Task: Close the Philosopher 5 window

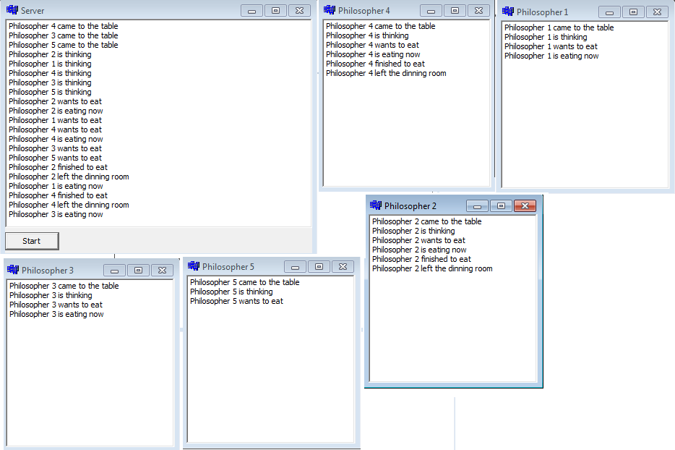Action: click(343, 267)
